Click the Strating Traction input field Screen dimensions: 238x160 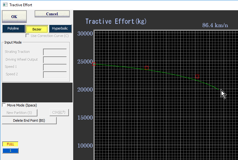click(x=55, y=52)
